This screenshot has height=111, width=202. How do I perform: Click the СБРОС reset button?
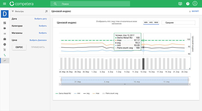pos(19,47)
